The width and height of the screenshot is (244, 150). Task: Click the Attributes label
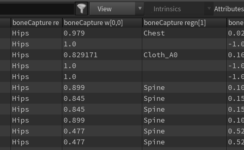(229, 9)
